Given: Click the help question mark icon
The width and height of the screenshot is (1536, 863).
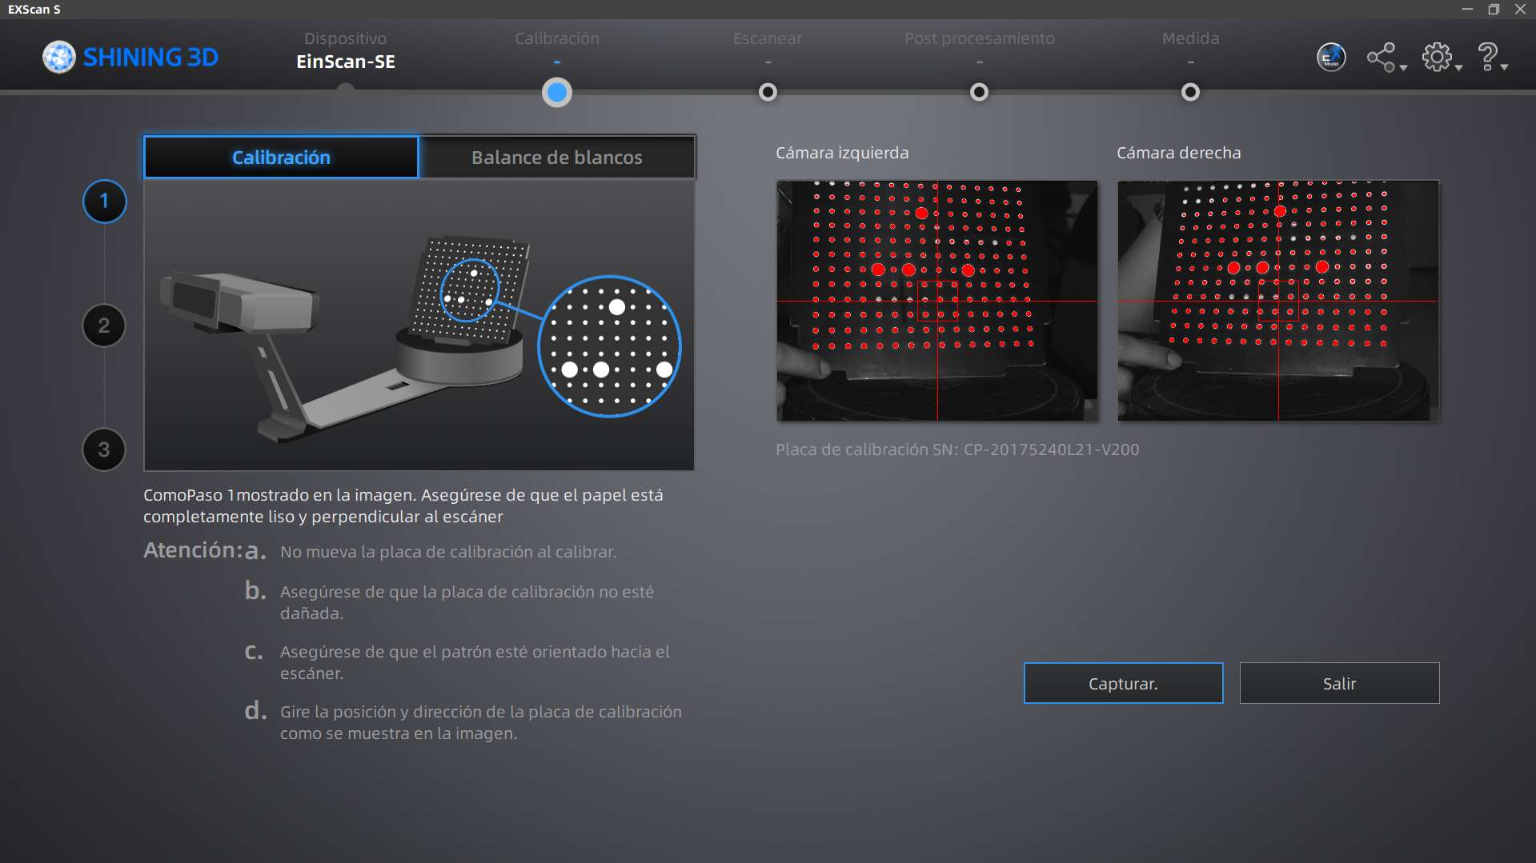Looking at the screenshot, I should click(x=1486, y=55).
